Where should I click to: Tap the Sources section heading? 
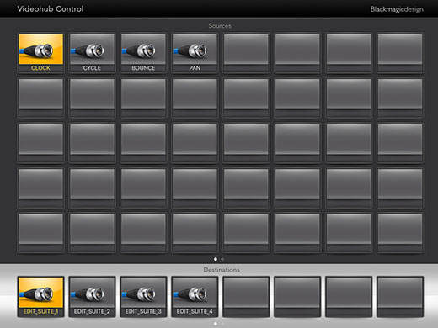tap(220, 26)
